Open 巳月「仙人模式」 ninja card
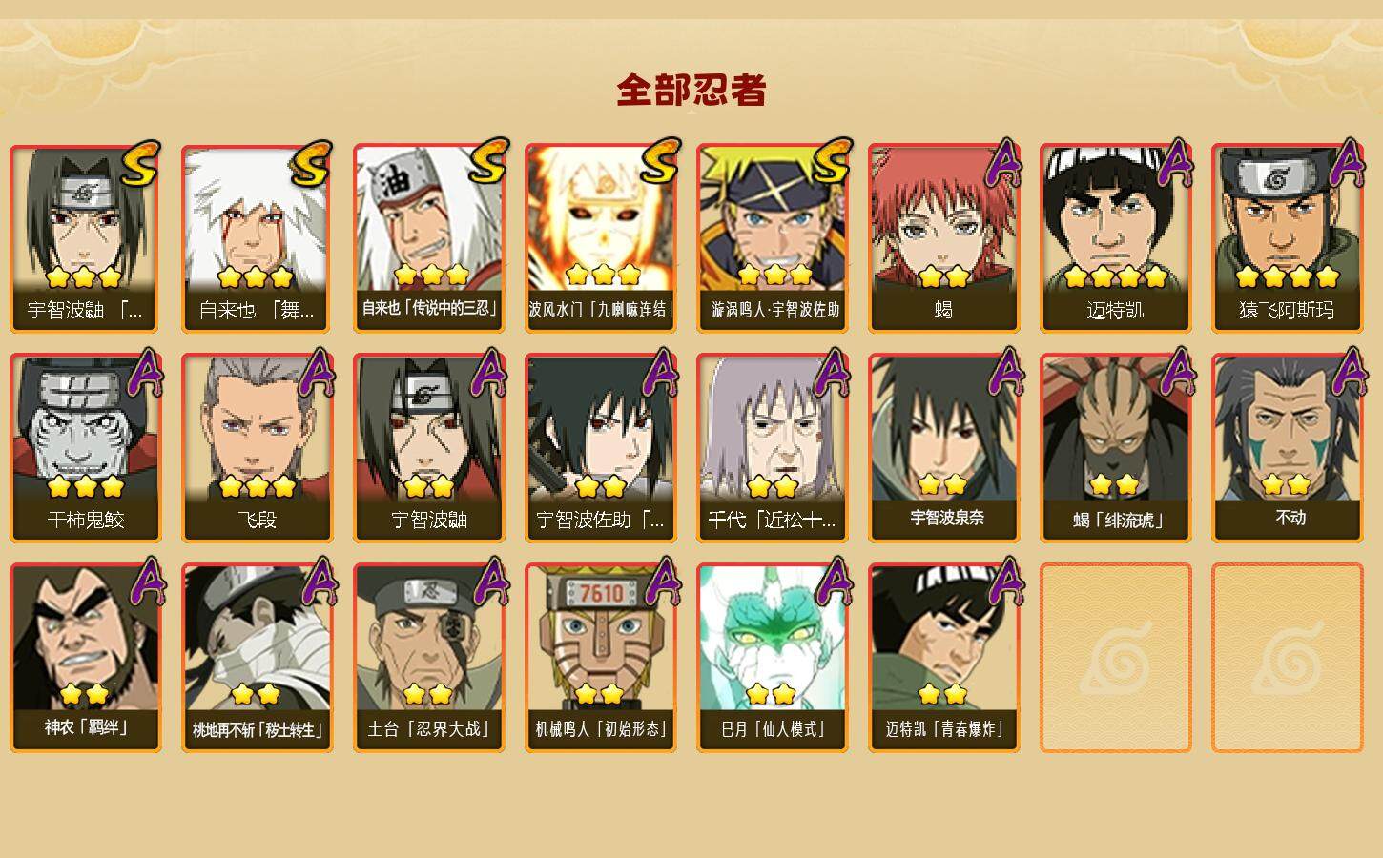This screenshot has width=1383, height=858. pyautogui.click(x=772, y=658)
